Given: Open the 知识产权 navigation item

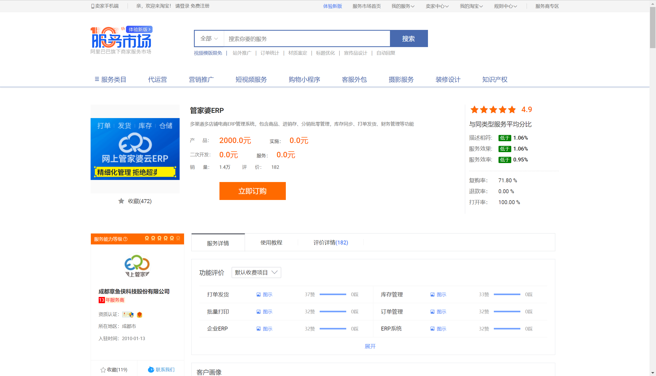Looking at the screenshot, I should tap(495, 79).
